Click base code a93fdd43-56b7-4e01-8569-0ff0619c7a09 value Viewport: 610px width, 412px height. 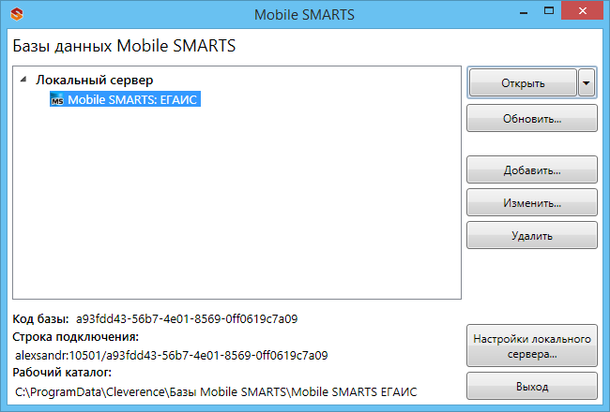[x=187, y=318]
